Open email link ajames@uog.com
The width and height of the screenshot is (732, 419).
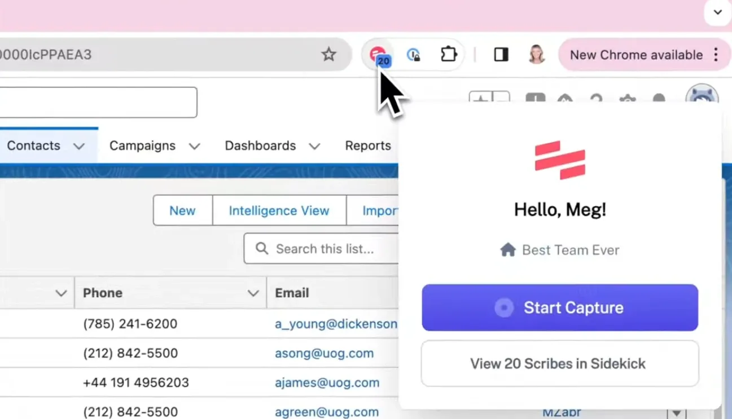pyautogui.click(x=327, y=382)
